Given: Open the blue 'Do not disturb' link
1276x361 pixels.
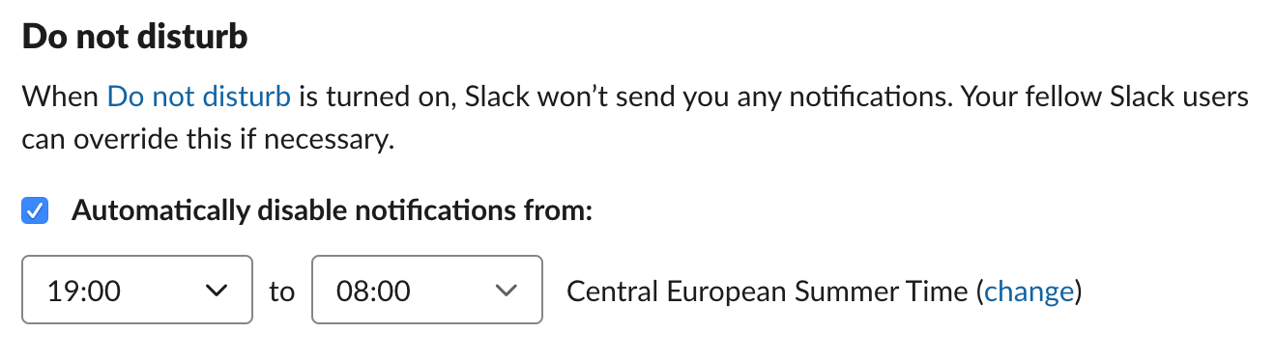Looking at the screenshot, I should coord(198,97).
